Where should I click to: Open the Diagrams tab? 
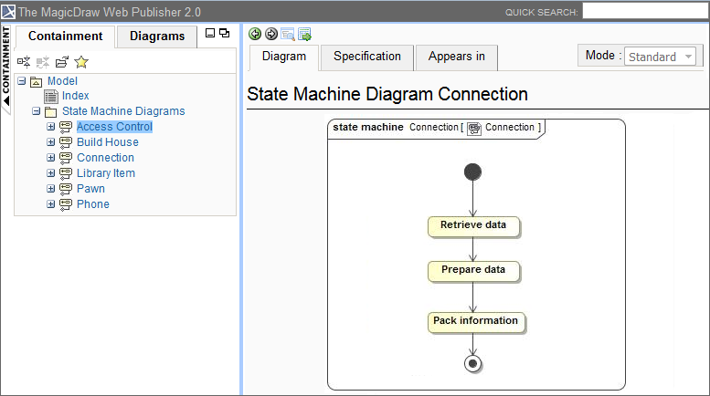tap(157, 36)
